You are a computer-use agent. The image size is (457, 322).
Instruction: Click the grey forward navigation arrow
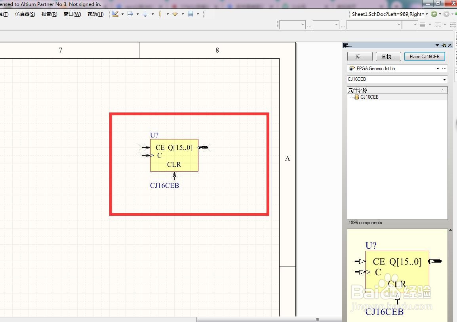446,14
